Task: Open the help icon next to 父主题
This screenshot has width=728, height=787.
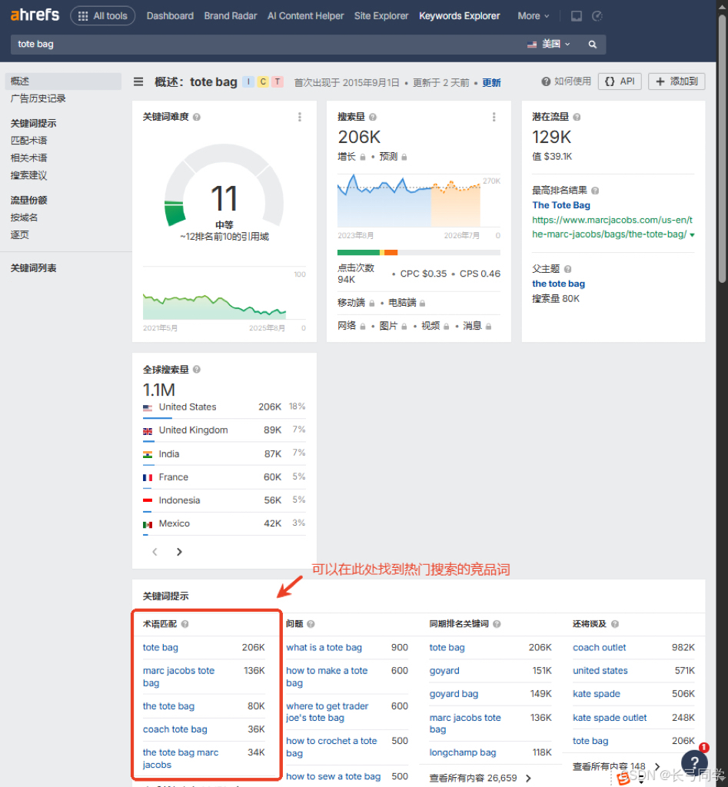Action: pyautogui.click(x=568, y=269)
